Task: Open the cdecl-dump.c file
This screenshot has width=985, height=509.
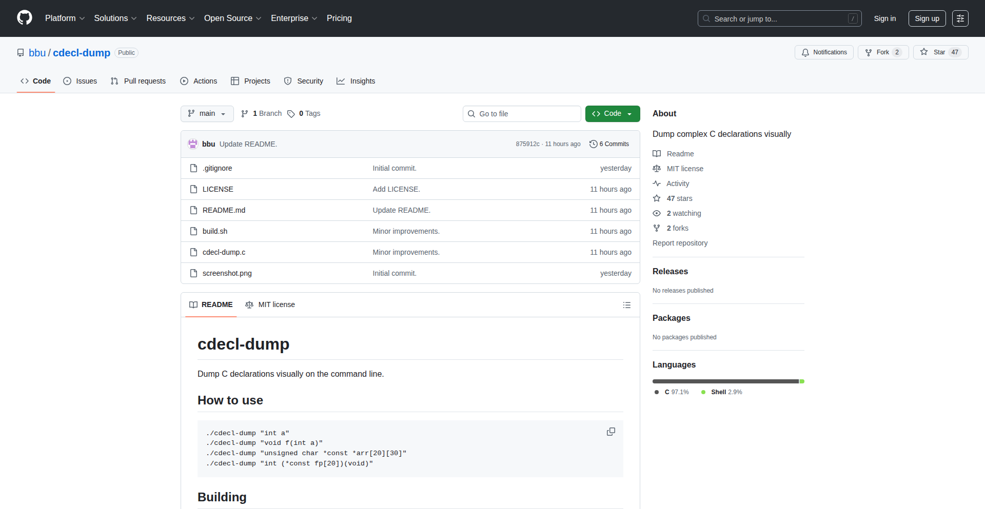Action: tap(224, 252)
